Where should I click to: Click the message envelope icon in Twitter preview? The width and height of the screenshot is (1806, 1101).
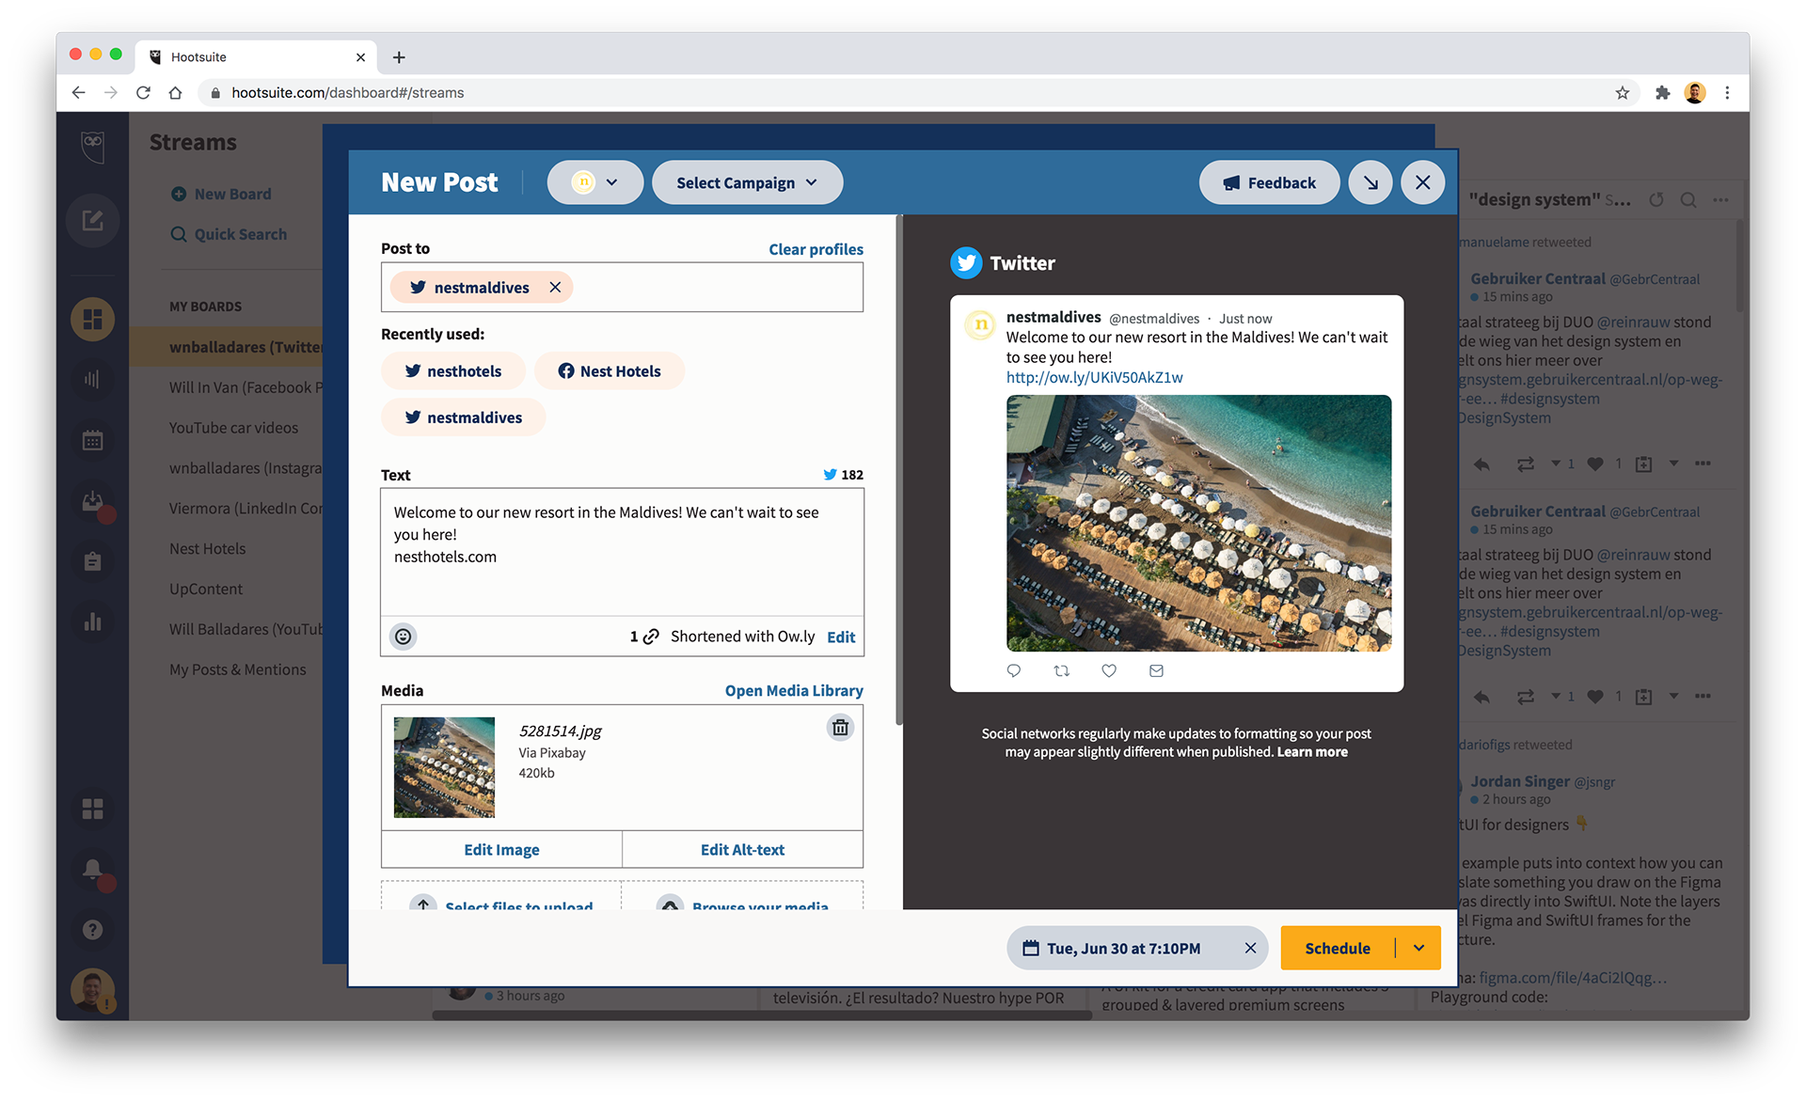coord(1156,671)
